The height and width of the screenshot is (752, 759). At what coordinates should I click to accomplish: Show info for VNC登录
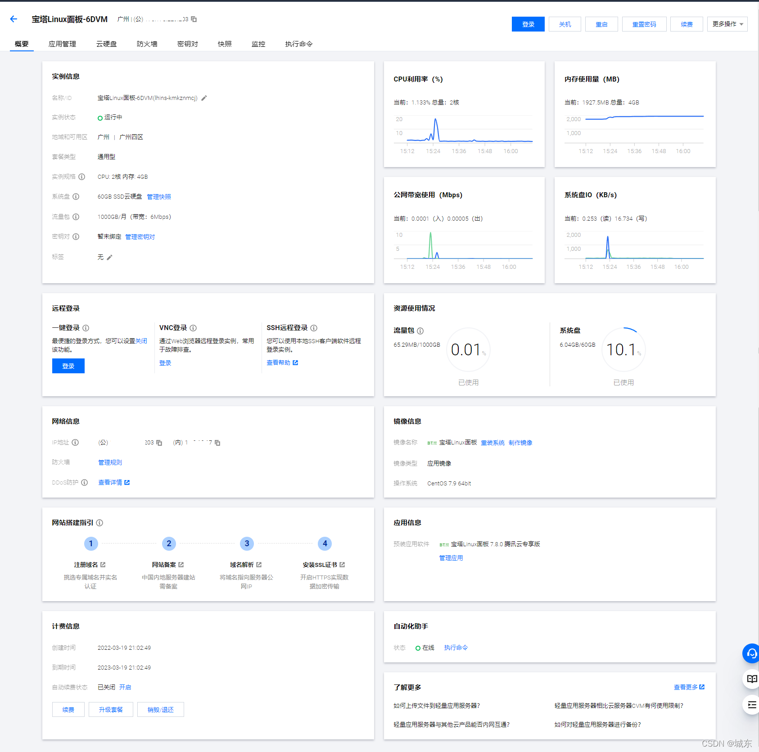pos(193,328)
